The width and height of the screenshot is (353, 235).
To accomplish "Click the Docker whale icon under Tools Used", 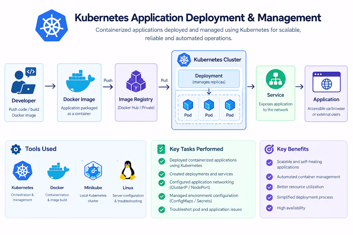I will (58, 171).
